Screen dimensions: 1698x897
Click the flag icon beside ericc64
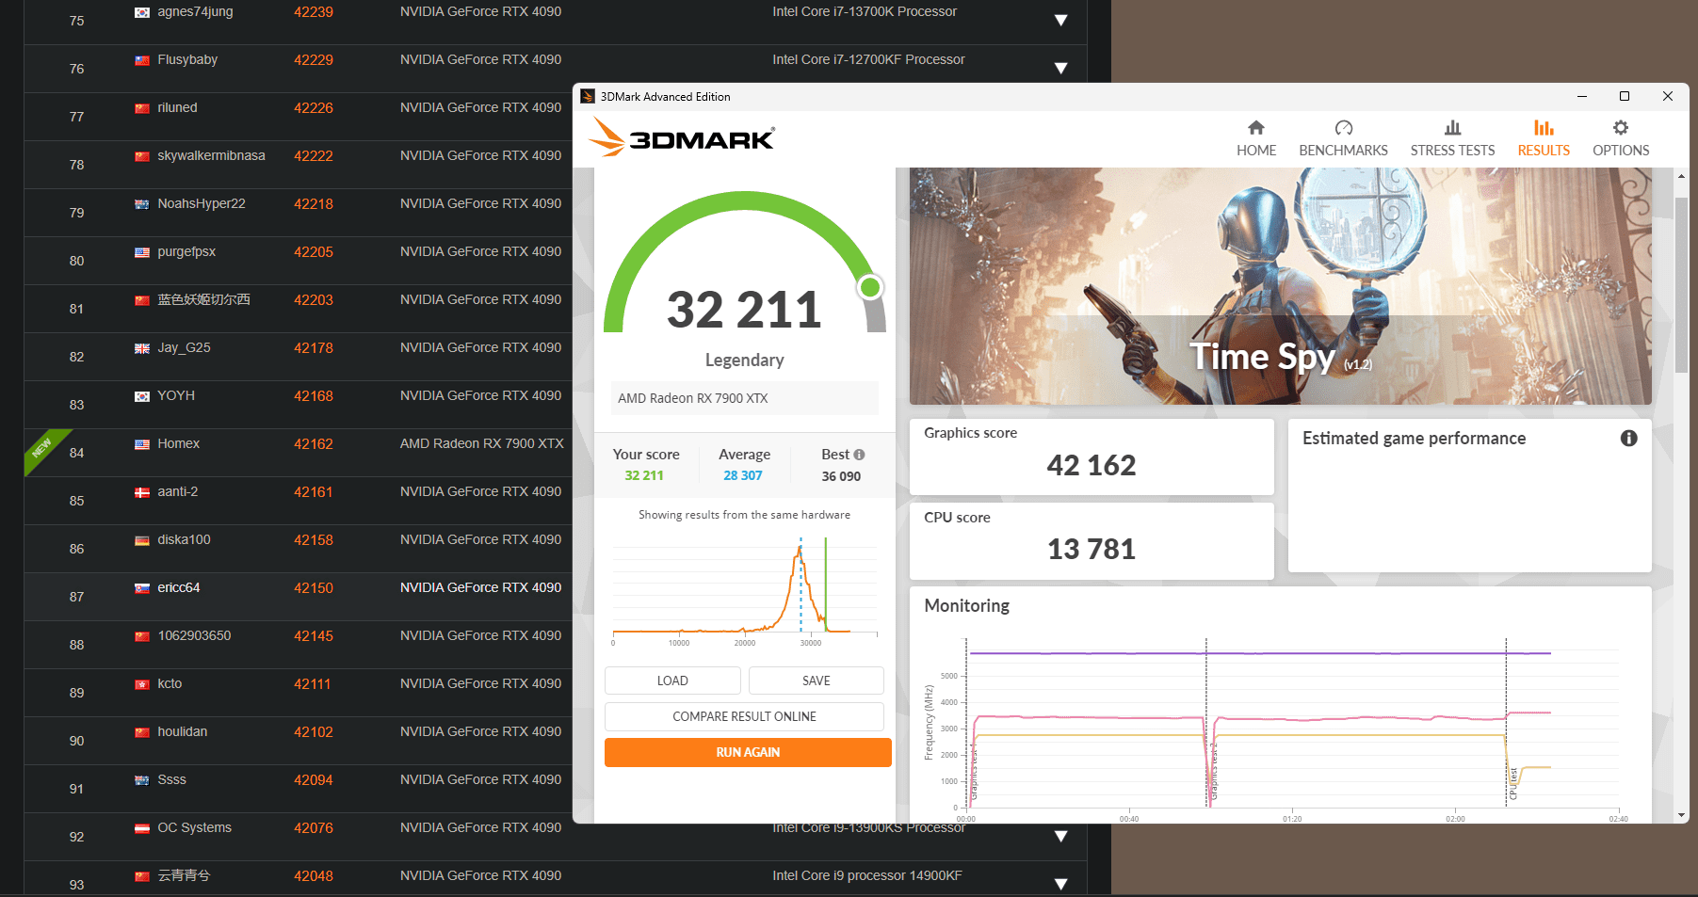click(x=142, y=588)
